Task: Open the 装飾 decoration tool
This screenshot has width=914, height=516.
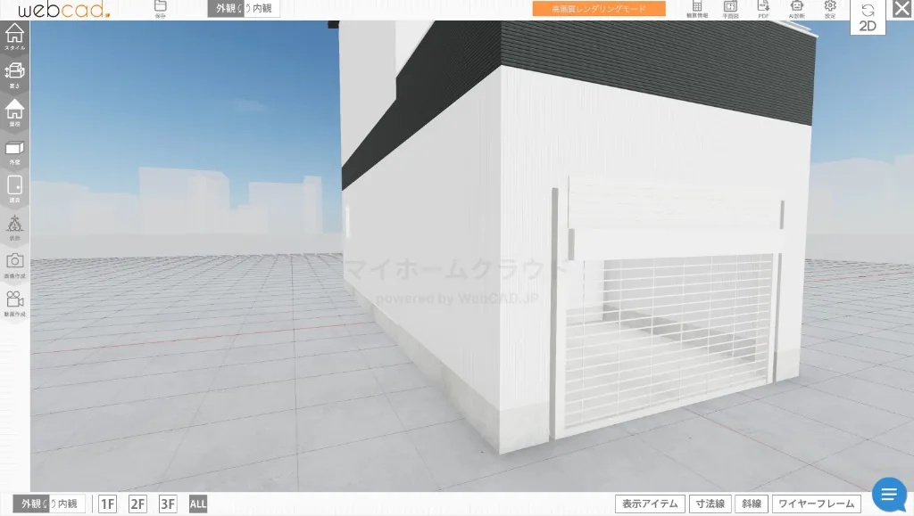Action: (x=14, y=227)
